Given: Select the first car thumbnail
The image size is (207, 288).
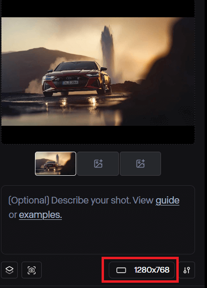Looking at the screenshot, I should click(56, 164).
